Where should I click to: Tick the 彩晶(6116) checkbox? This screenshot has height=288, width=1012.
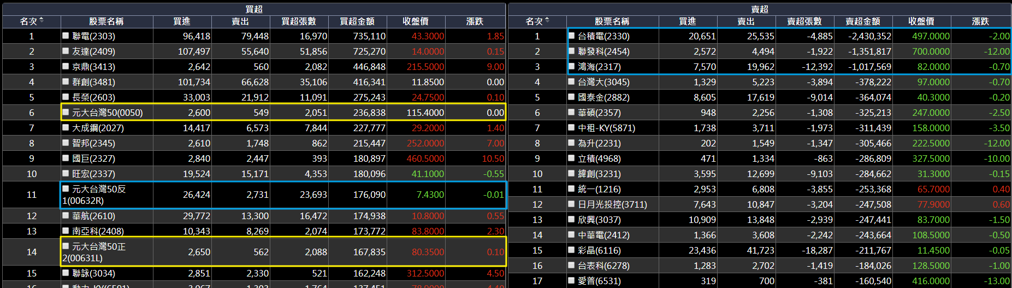point(571,250)
